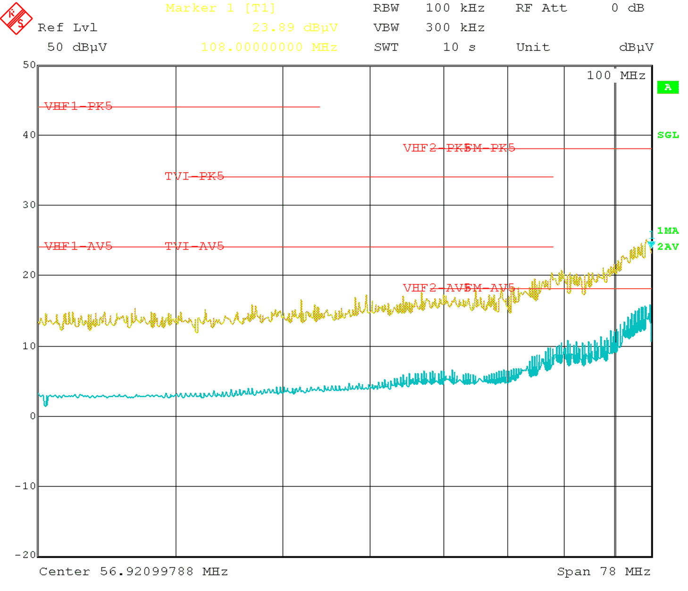
Task: Select the 2AV average trace label
Action: point(668,246)
